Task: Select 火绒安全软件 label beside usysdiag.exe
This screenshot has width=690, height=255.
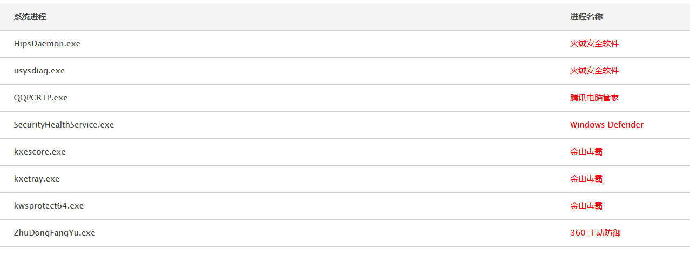Action: click(594, 71)
